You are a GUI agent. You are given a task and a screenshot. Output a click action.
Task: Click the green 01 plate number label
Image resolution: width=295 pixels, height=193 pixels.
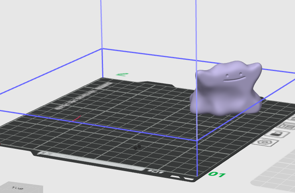(217, 174)
